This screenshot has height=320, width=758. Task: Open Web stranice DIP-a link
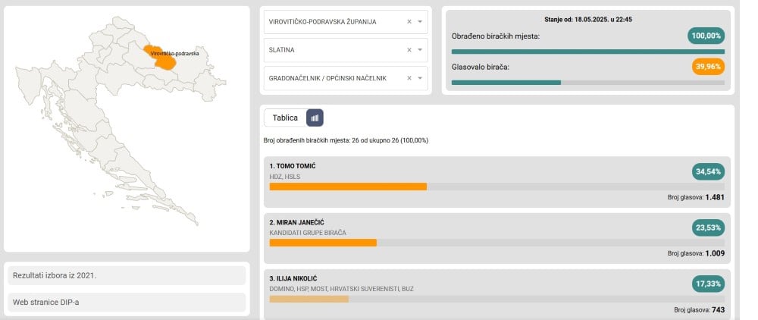[x=127, y=302]
